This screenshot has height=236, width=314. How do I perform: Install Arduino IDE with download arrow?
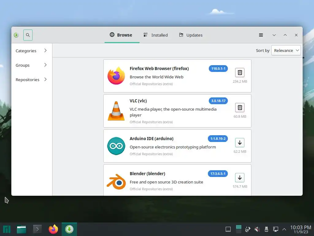(x=240, y=143)
